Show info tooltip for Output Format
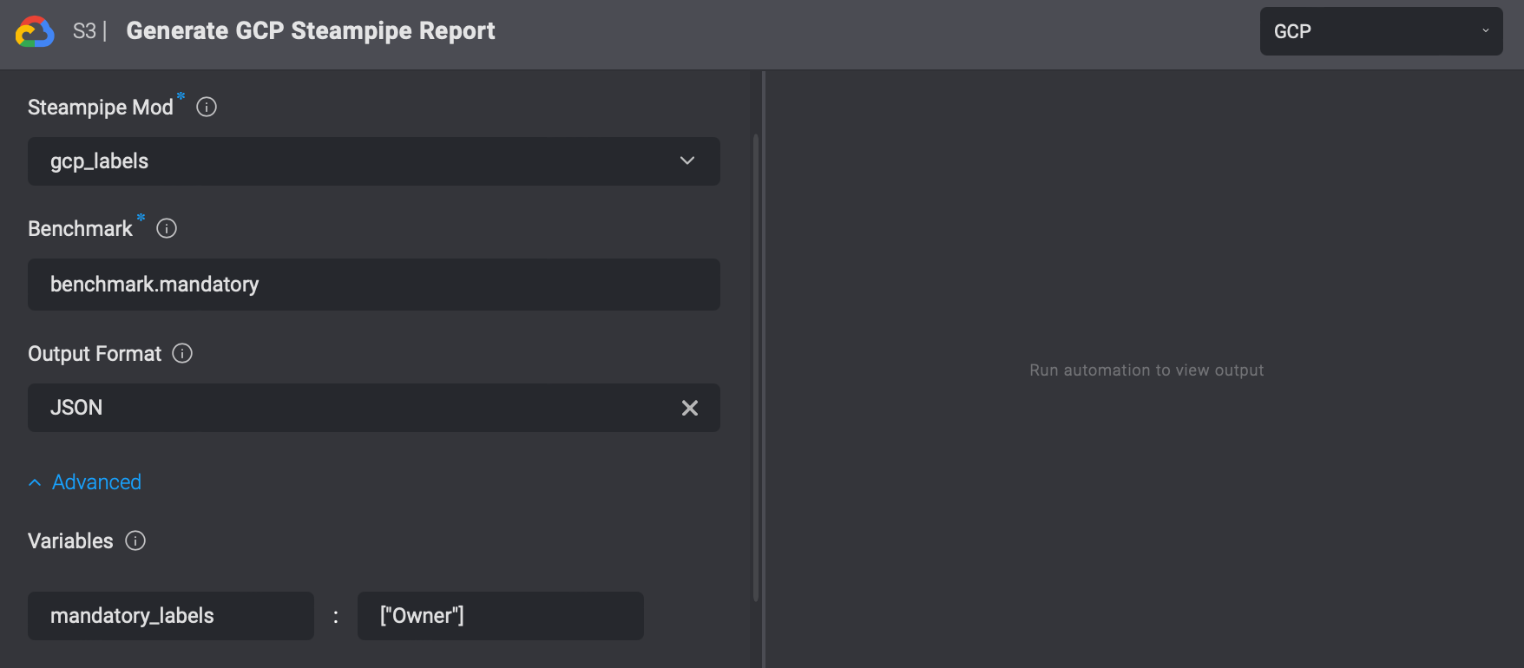Image resolution: width=1524 pixels, height=668 pixels. coord(182,353)
